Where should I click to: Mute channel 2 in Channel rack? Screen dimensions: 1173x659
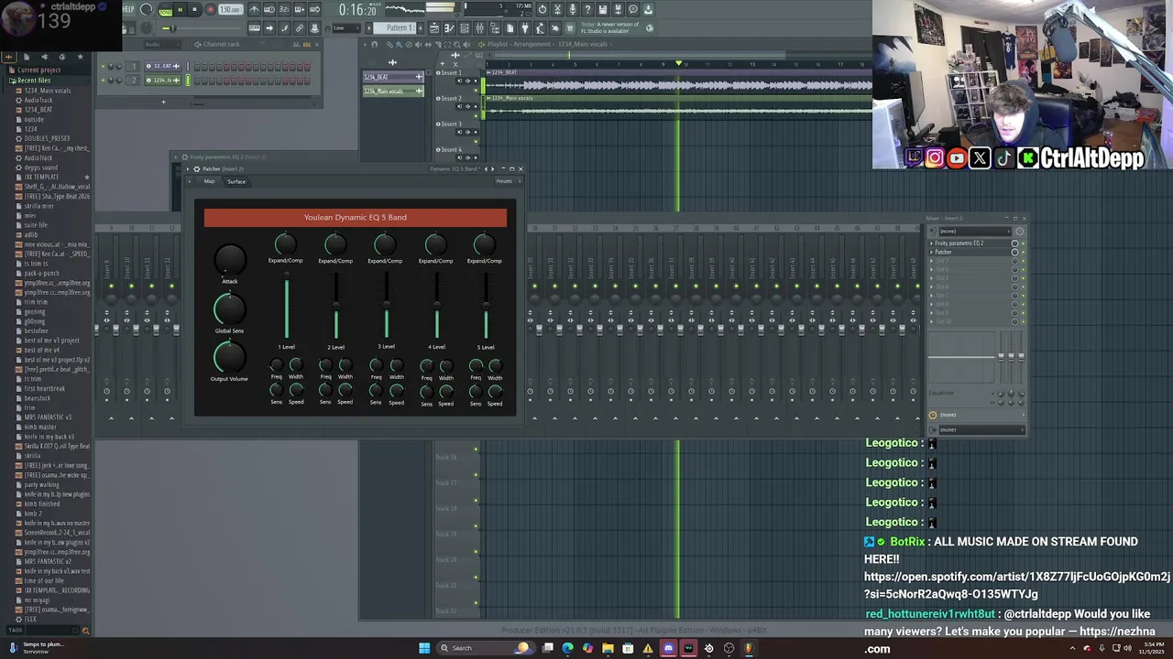click(103, 80)
